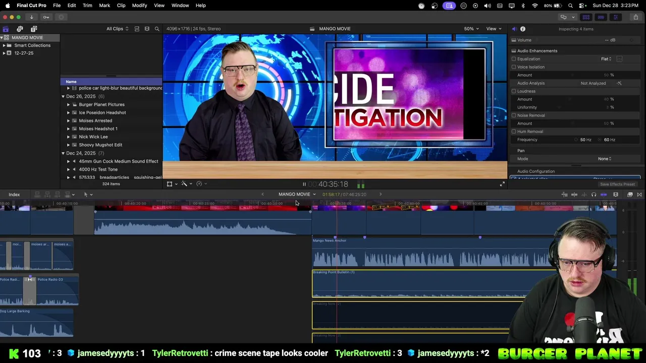Open the Equalization Flat preset dropdown
The width and height of the screenshot is (646, 363).
[x=606, y=59]
